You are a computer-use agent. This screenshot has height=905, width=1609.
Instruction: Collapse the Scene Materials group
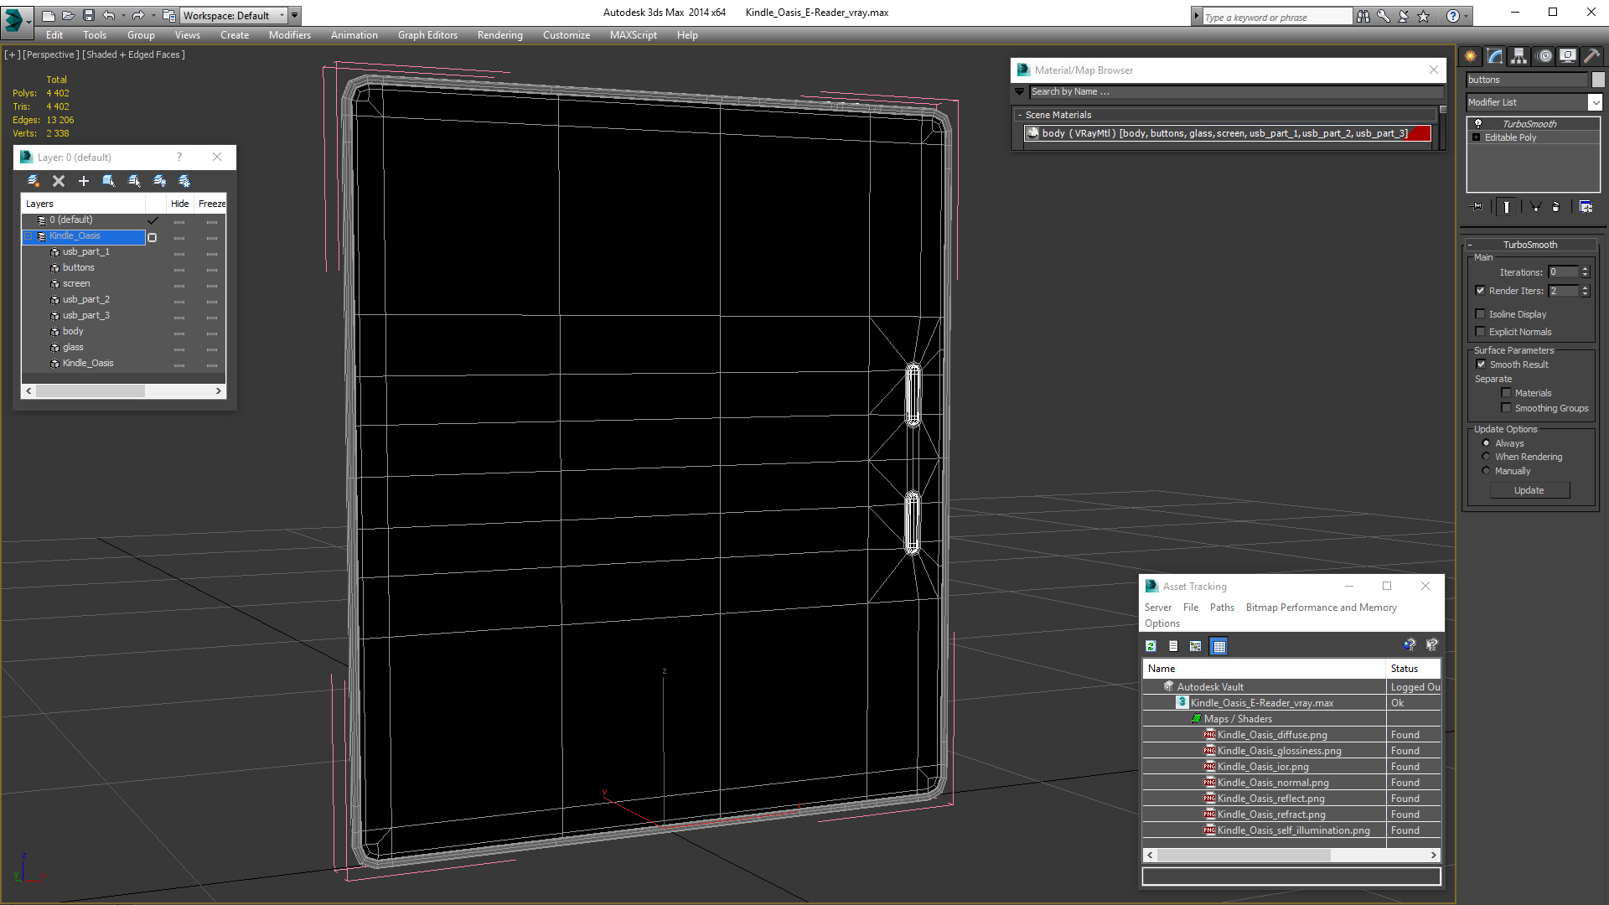[1020, 115]
